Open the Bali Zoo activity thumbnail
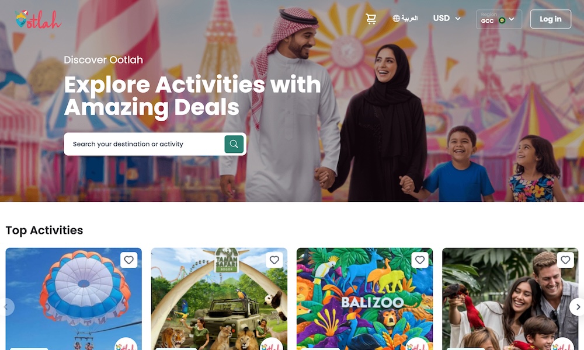584x350 pixels. point(364,299)
